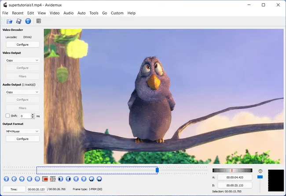Search for the next black frame
286x196 pixels.
click(x=68, y=179)
